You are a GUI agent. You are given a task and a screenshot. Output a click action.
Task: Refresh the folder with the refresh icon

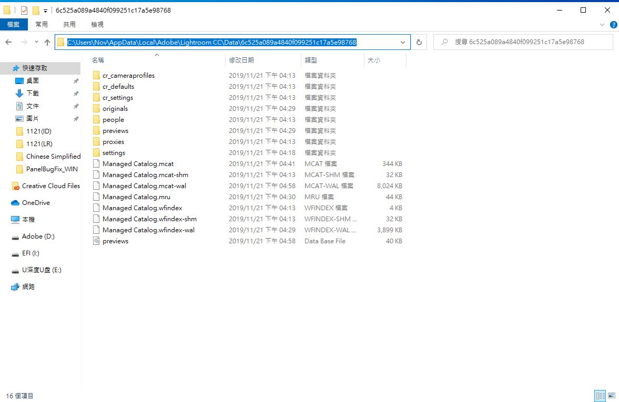coord(419,42)
